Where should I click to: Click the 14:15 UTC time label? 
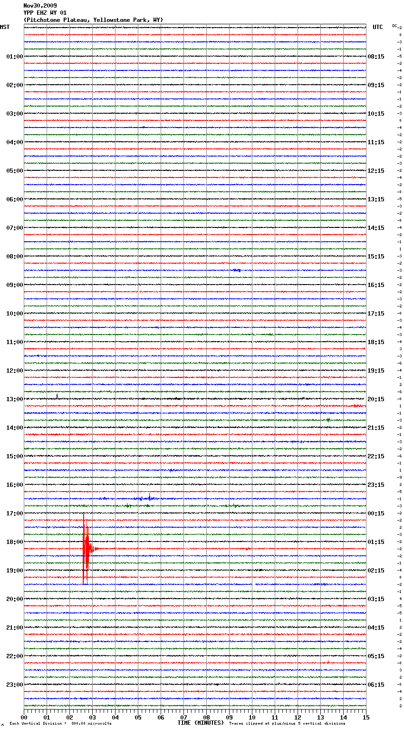(x=376, y=228)
